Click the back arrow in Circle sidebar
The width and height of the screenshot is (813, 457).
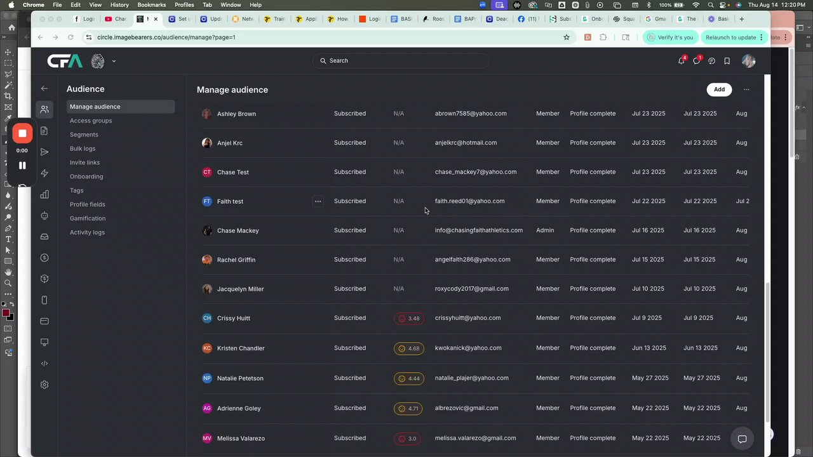[44, 89]
